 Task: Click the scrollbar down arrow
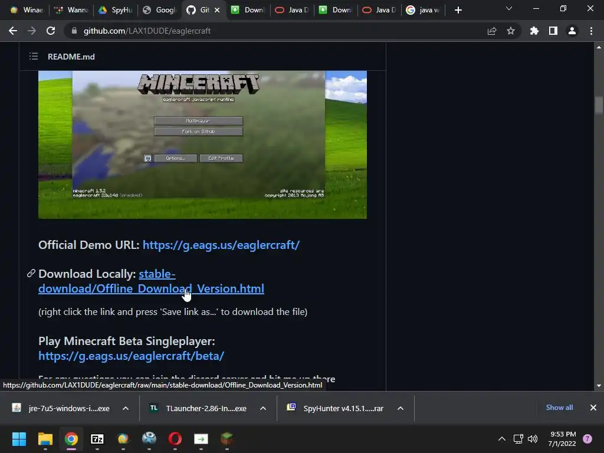(x=599, y=385)
